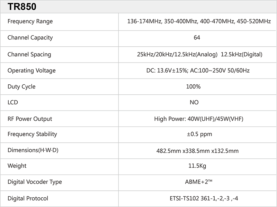The width and height of the screenshot is (277, 207).
Task: Select the Channel Capacity label
Action: 30,38
